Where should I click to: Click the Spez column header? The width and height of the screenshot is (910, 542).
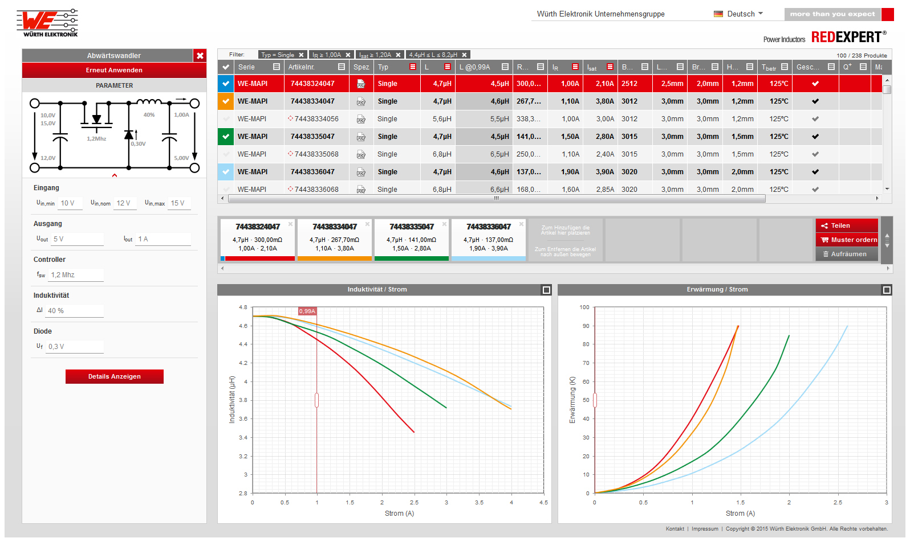[x=361, y=67]
